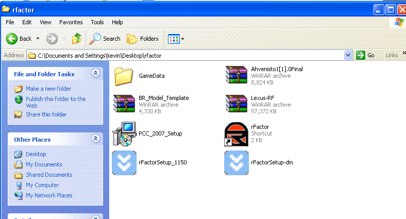Open the Search pane

[105, 39]
